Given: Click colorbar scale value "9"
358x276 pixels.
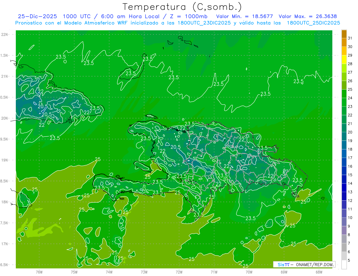Looking at the screenshot, I should pos(349,226).
